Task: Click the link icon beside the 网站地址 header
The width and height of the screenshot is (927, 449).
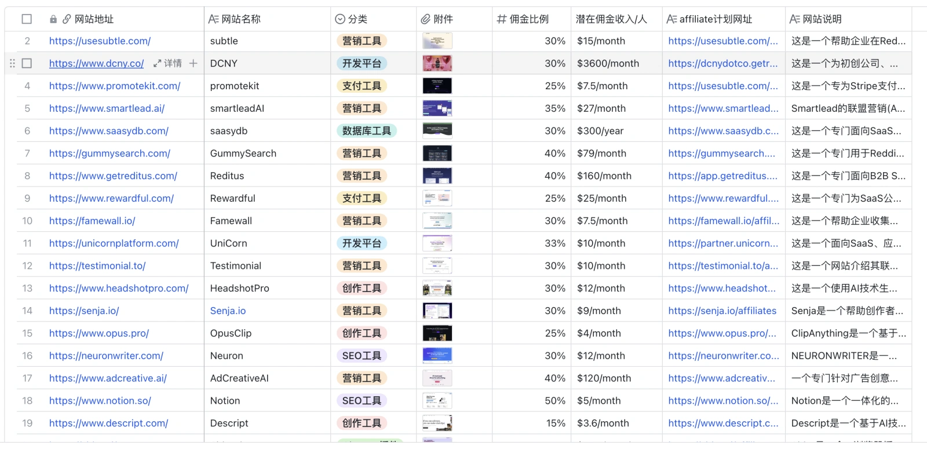Action: pos(67,19)
